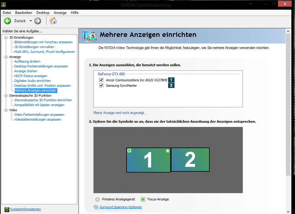Image resolution: width=295 pixels, height=214 pixels.
Task: Collapse the Stereoskopische 3D-Funktion node
Action: point(6,96)
